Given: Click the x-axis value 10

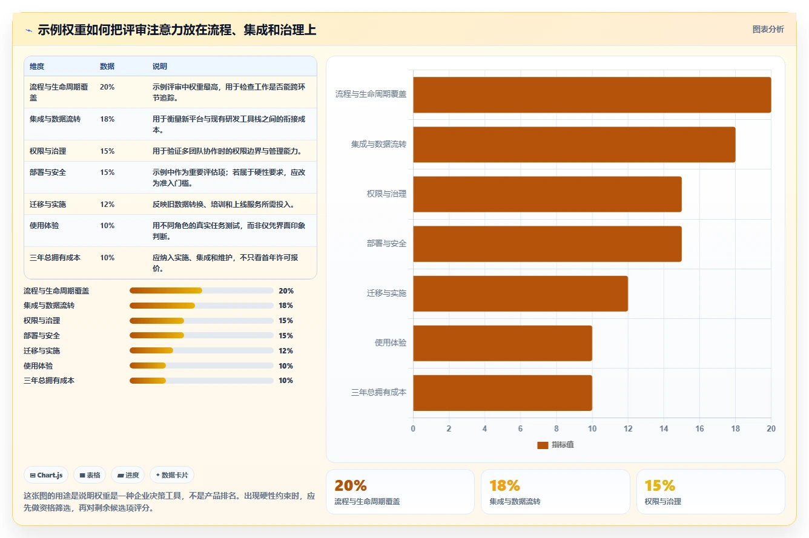Looking at the screenshot, I should click(592, 428).
